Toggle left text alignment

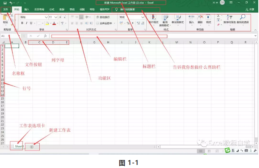(72, 23)
